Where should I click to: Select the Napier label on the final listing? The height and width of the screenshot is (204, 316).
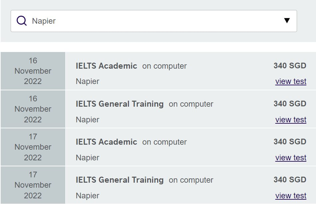(x=87, y=195)
